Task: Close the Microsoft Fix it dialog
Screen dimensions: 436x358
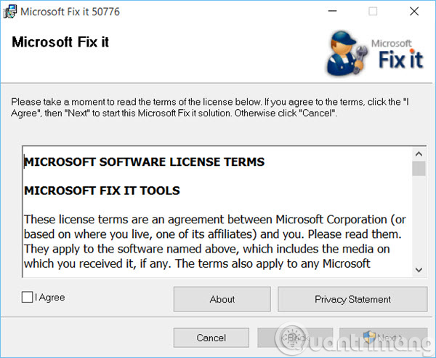Action: [413, 12]
